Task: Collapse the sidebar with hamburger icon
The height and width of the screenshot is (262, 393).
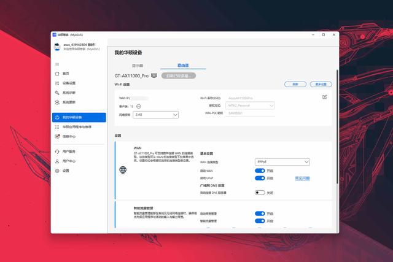Action: point(57,64)
